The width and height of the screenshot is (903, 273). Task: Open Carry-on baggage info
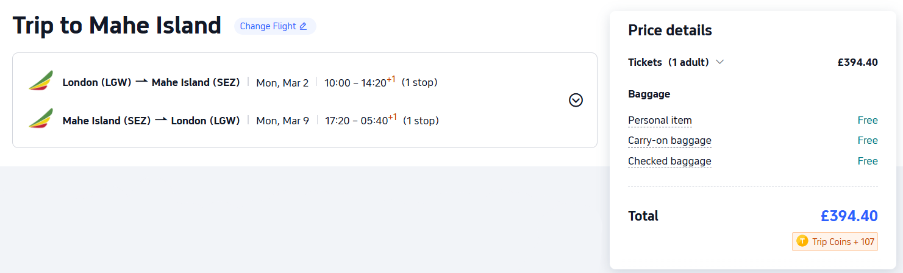pyautogui.click(x=669, y=141)
